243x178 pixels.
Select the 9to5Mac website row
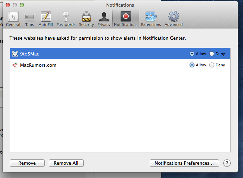click(x=120, y=54)
